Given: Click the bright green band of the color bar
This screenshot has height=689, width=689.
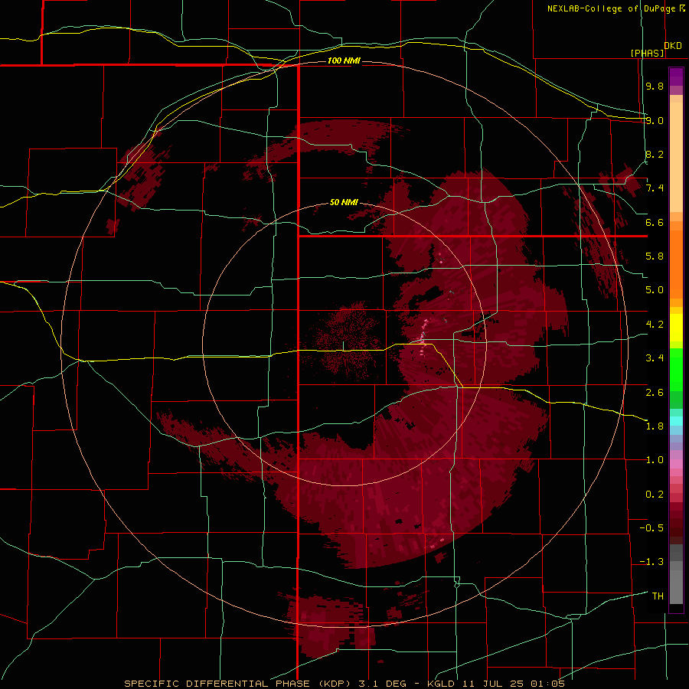Looking at the screenshot, I should 676,369.
